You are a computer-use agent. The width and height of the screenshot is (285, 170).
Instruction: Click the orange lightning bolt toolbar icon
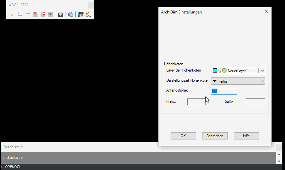[12, 15]
